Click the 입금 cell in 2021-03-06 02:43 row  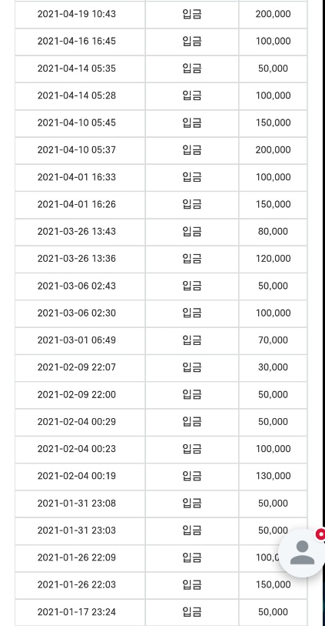point(192,286)
